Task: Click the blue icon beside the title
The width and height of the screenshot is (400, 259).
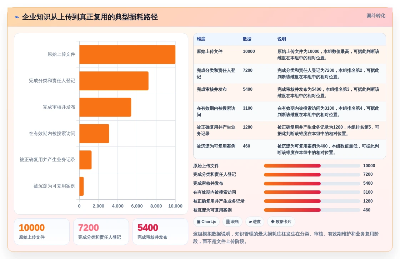Action: coord(16,17)
